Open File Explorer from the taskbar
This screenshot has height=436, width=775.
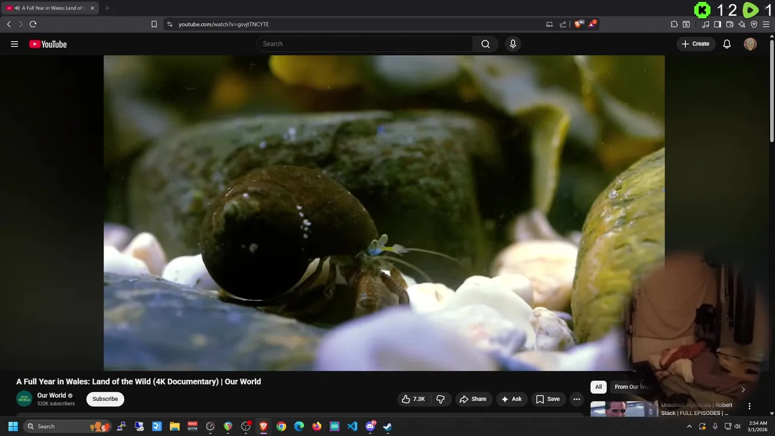pos(174,426)
